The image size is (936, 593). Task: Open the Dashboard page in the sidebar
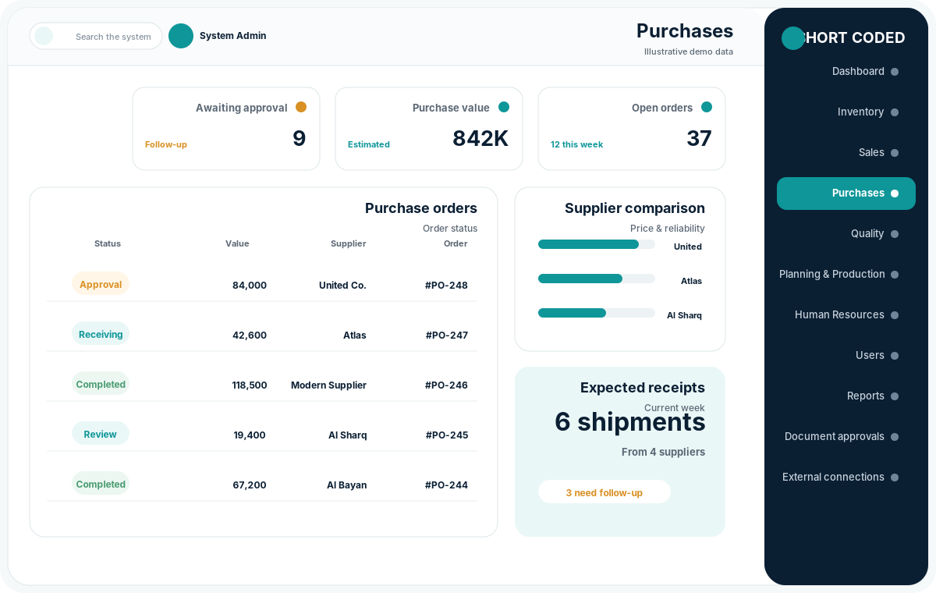846,71
